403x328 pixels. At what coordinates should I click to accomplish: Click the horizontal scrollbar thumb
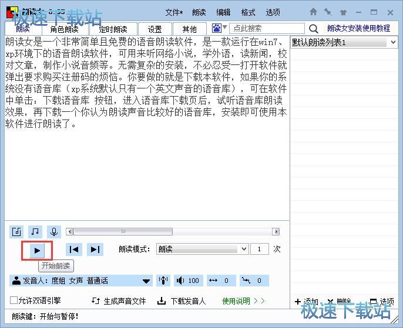123,232
